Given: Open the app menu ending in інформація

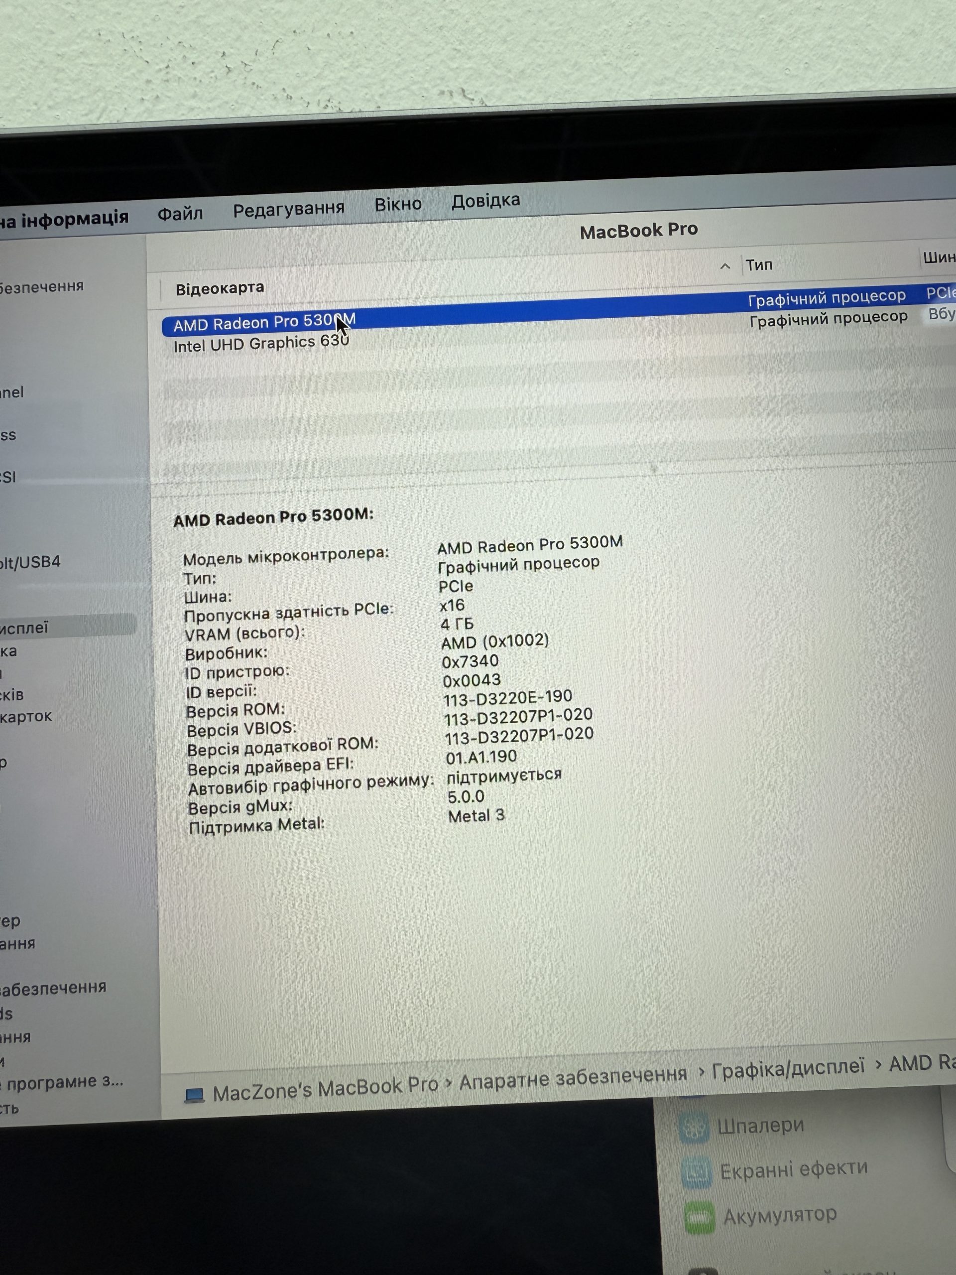Looking at the screenshot, I should [x=63, y=220].
